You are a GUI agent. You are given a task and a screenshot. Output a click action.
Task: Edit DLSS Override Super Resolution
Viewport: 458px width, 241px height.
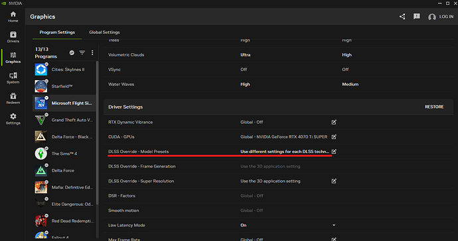click(334, 181)
